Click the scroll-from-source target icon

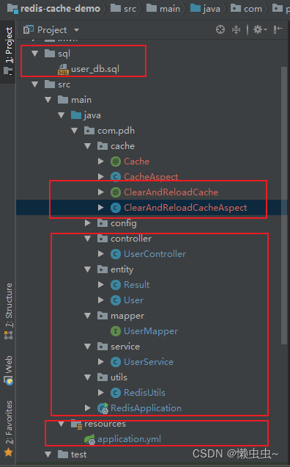click(220, 29)
